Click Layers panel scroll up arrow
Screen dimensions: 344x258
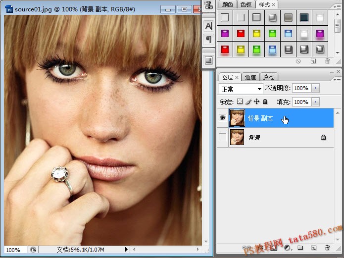pyautogui.click(x=338, y=113)
